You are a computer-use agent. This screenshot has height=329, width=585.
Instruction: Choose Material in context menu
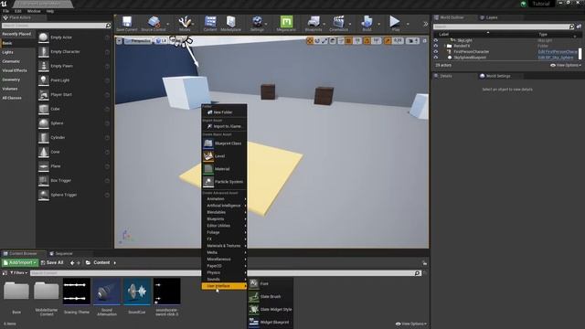(x=224, y=169)
